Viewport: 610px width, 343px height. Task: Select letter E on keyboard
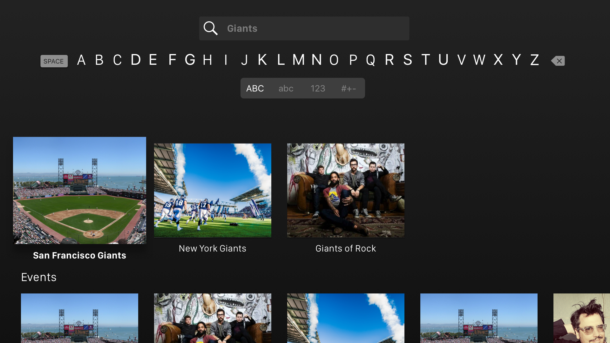pos(153,60)
